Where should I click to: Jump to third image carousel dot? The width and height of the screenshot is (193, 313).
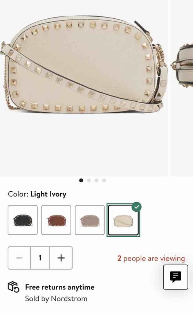(96, 180)
